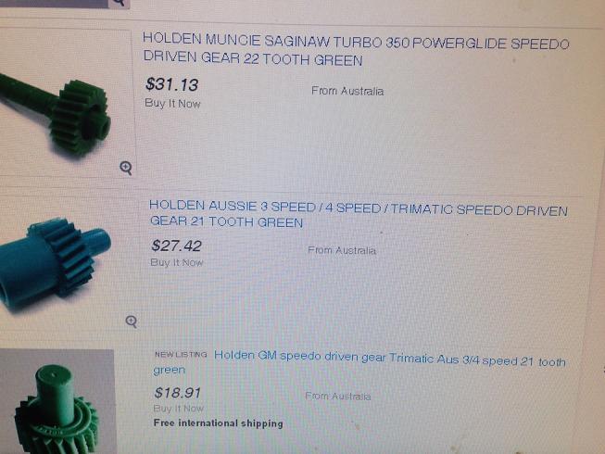Open the Holden GM speedo driven gear listing
This screenshot has width=605, height=454.
(359, 362)
